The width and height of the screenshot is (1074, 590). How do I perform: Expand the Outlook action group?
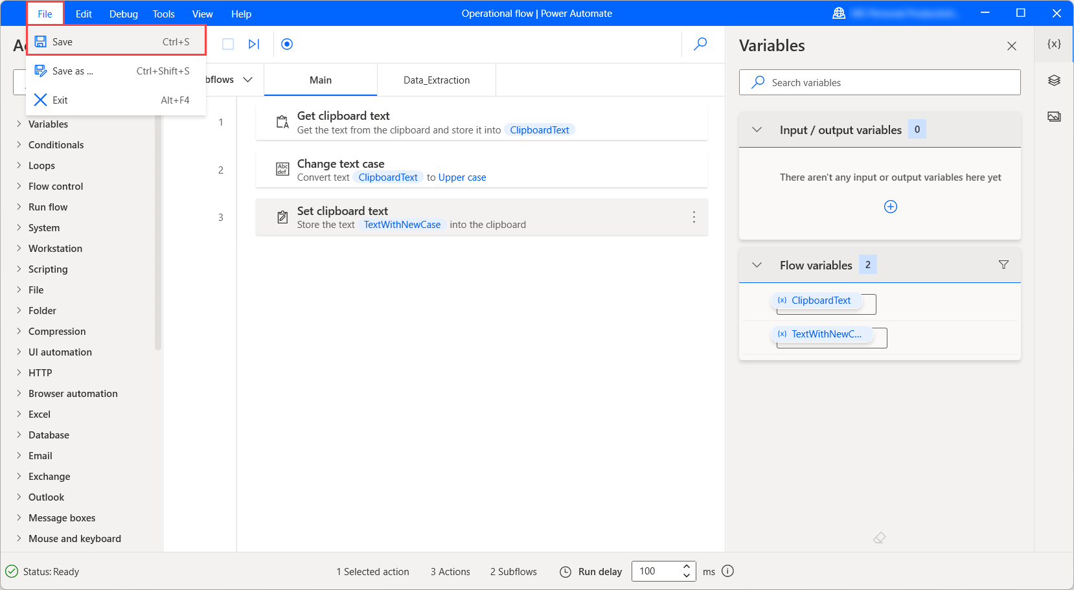19,497
